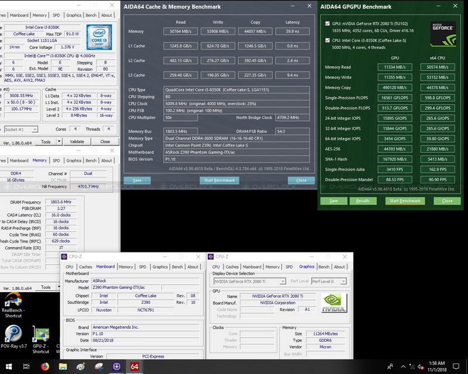Open the Mainboard tab in the i3-8350K CPU-Z window
The width and height of the screenshot is (468, 374).
click(x=19, y=15)
